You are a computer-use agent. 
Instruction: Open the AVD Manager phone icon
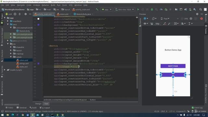pos(190,9)
